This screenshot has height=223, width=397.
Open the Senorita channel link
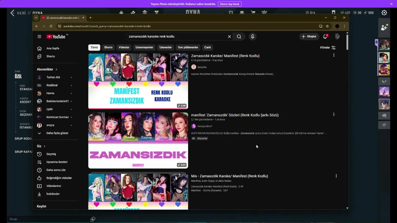pos(202,67)
